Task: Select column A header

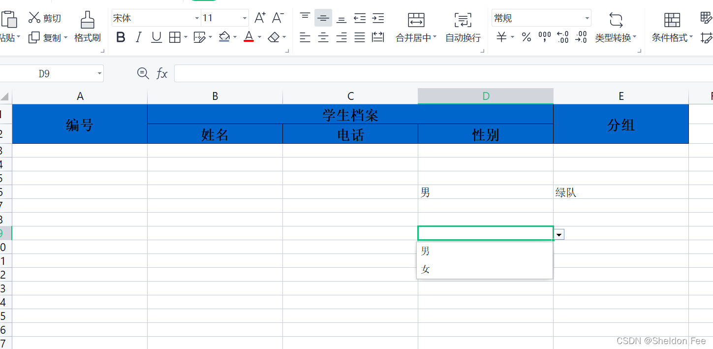Action: tap(80, 96)
